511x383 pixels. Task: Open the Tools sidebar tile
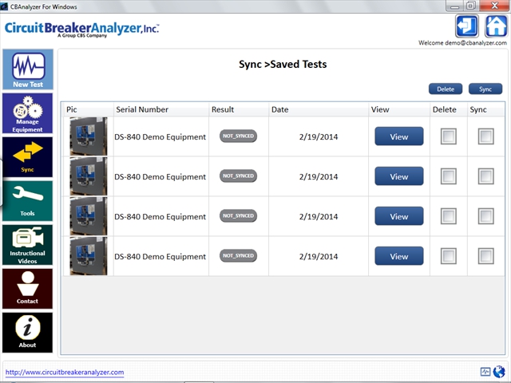click(x=28, y=201)
